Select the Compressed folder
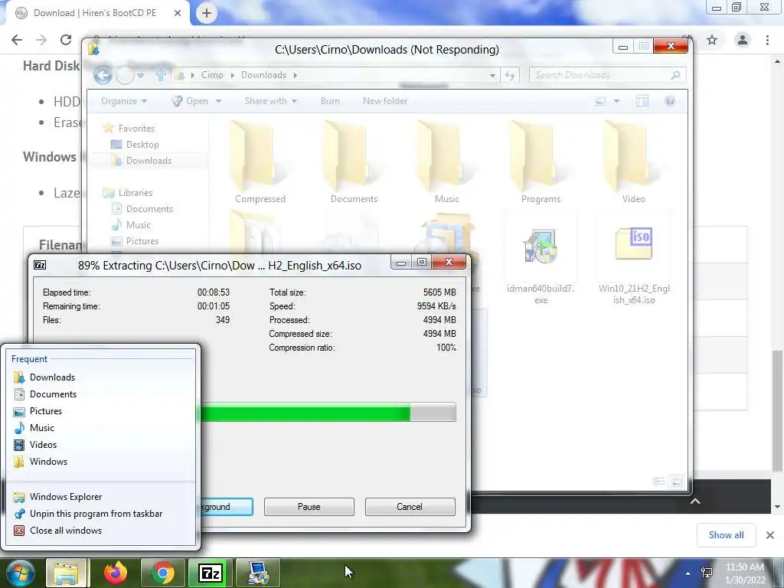Image resolution: width=784 pixels, height=588 pixels. (260, 162)
